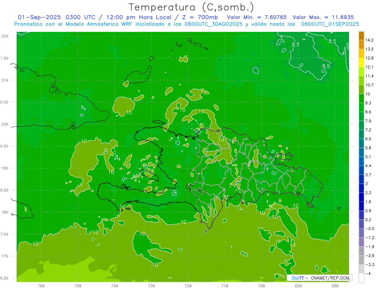This screenshot has height=290, width=376.
Task: Click the legend swatch between -2.6 and -3.3
Action: [361, 260]
